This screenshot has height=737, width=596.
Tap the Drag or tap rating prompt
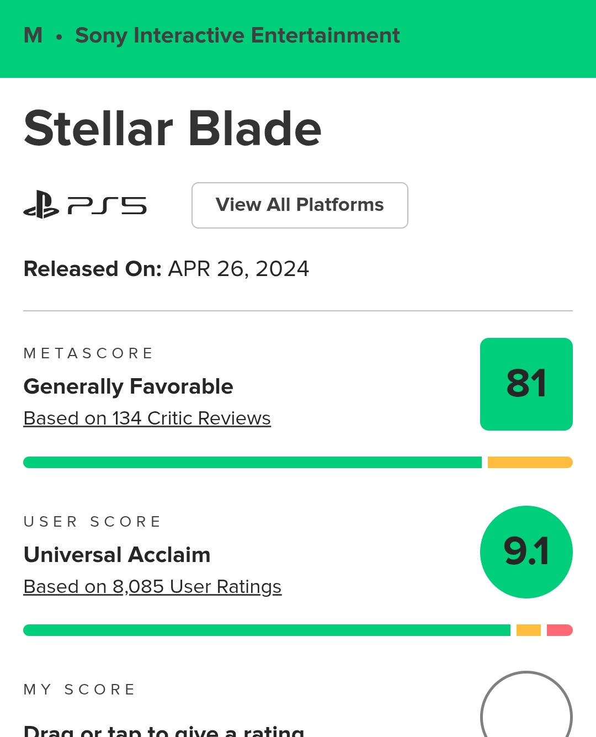(x=163, y=731)
